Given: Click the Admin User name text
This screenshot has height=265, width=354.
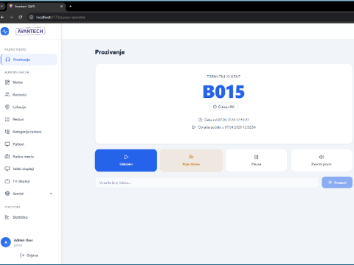Looking at the screenshot, I should pos(23,240).
